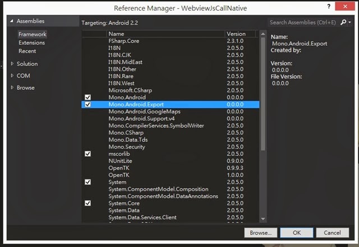Uncheck the Mono.Android reference checkbox

click(x=88, y=97)
